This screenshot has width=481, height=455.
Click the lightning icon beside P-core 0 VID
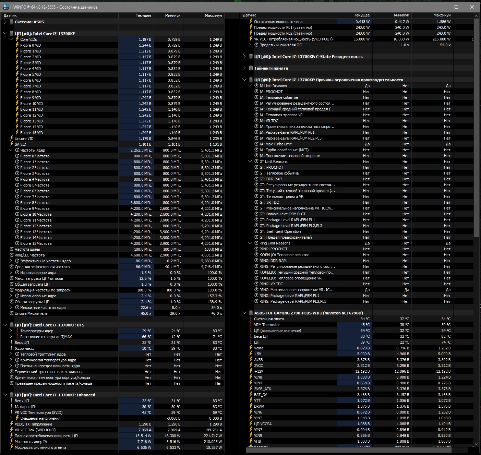pos(17,45)
